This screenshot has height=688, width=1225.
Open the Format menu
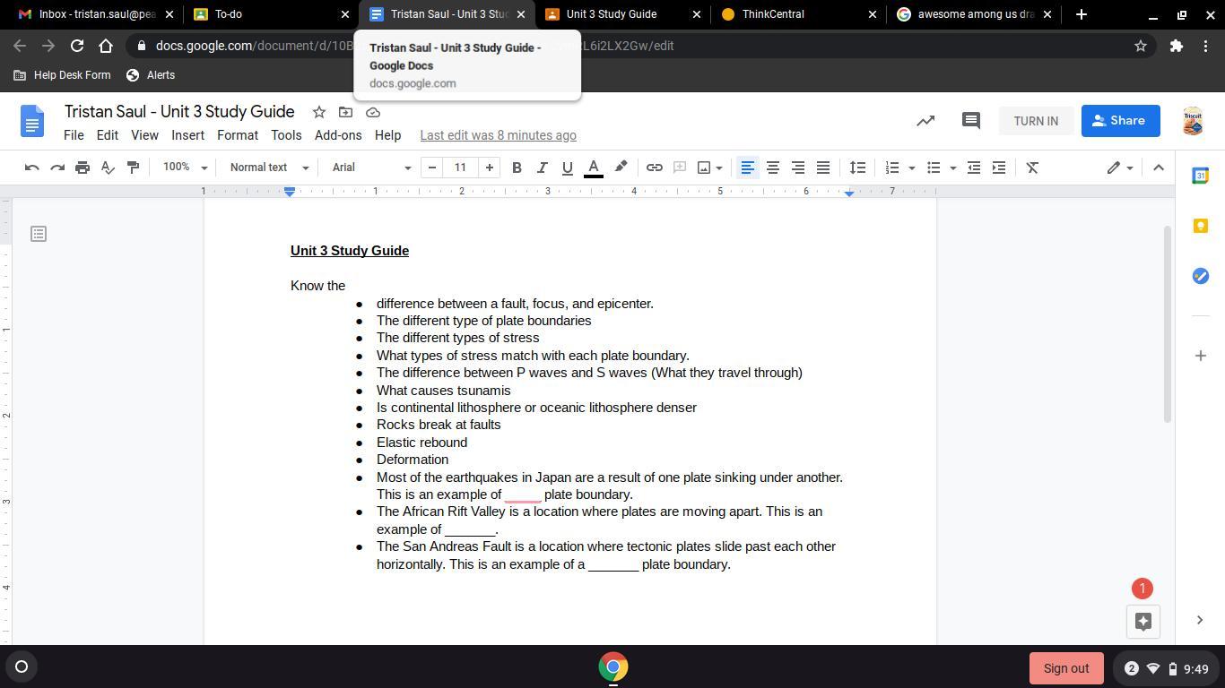(x=238, y=135)
